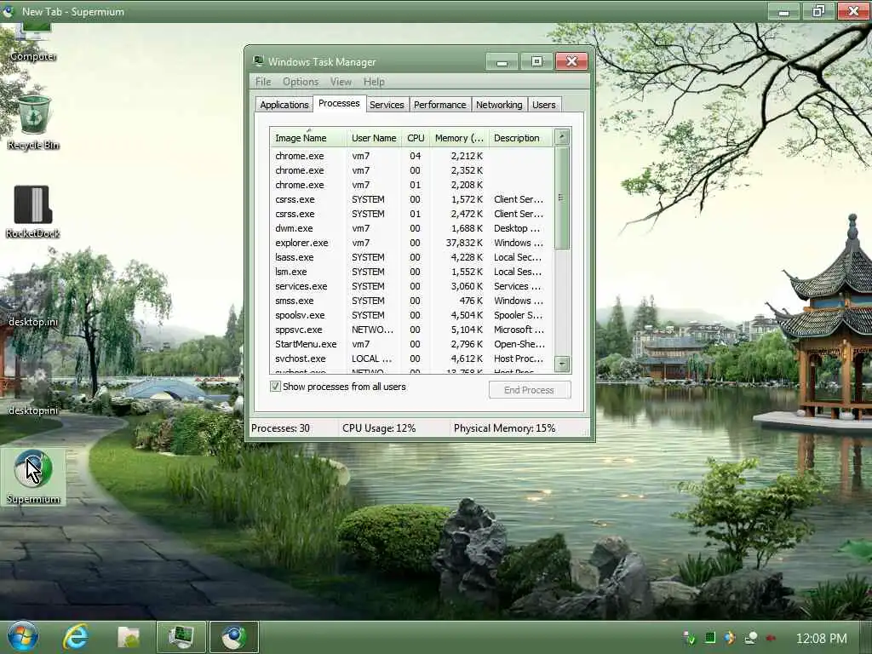Click the first system tray icon with green check
The height and width of the screenshot is (654, 872).
pyautogui.click(x=689, y=638)
